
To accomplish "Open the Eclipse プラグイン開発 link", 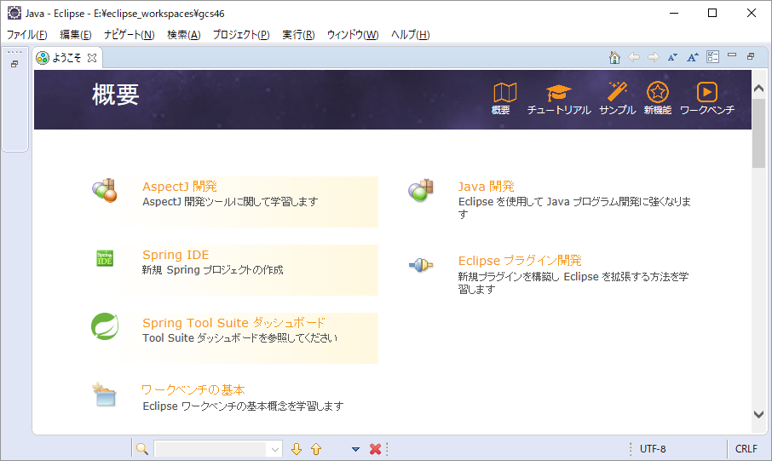I will (520, 261).
